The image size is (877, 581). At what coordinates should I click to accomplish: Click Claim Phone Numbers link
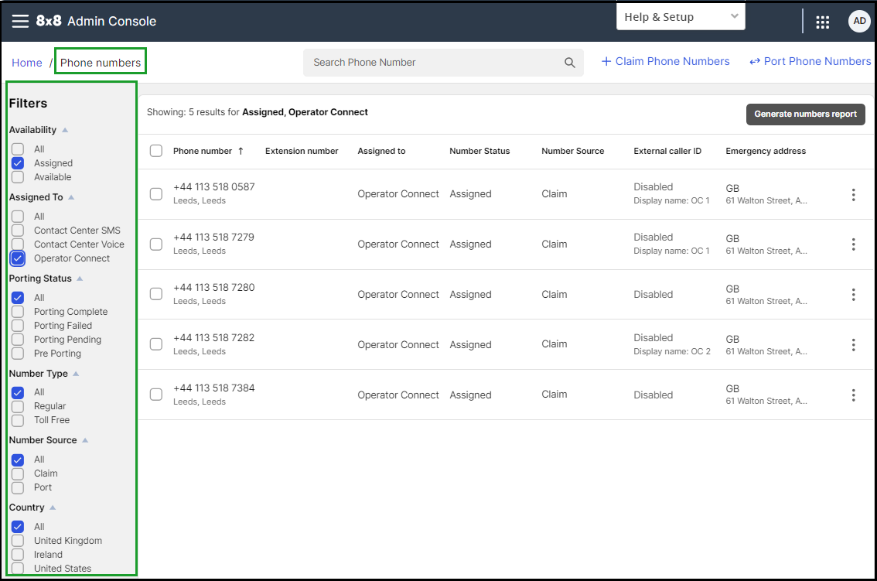pos(666,62)
